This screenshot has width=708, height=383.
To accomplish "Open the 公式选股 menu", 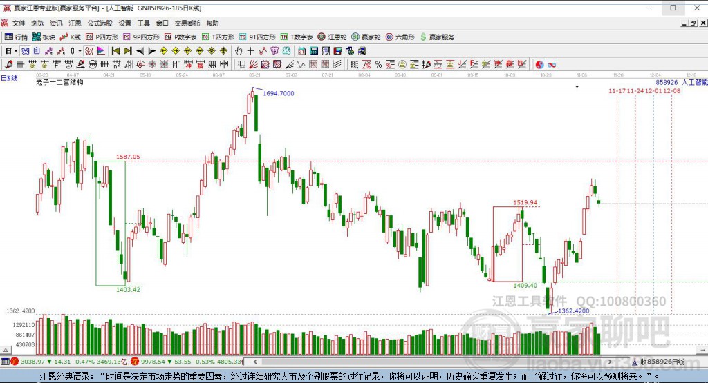I will (x=100, y=23).
